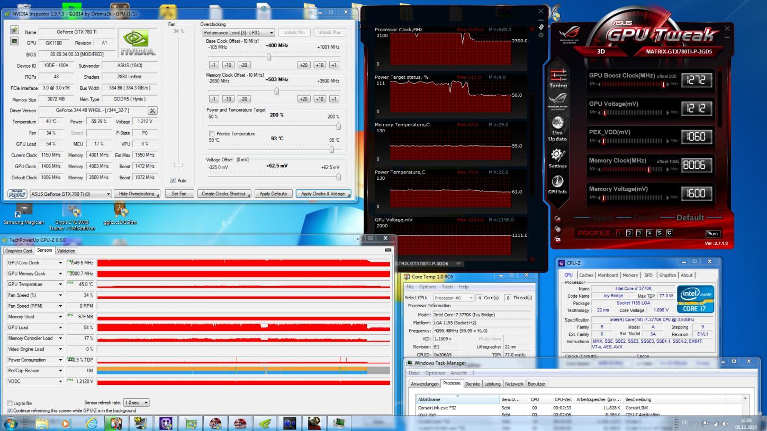This screenshot has height=431, width=767.
Task: Click the link icon in GPU Tweak monitor panel
Action: pos(541,26)
